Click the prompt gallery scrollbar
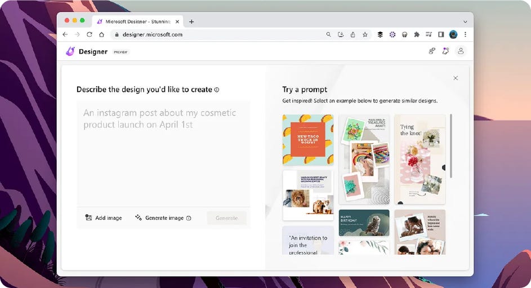The width and height of the screenshot is (531, 288). tap(450, 146)
